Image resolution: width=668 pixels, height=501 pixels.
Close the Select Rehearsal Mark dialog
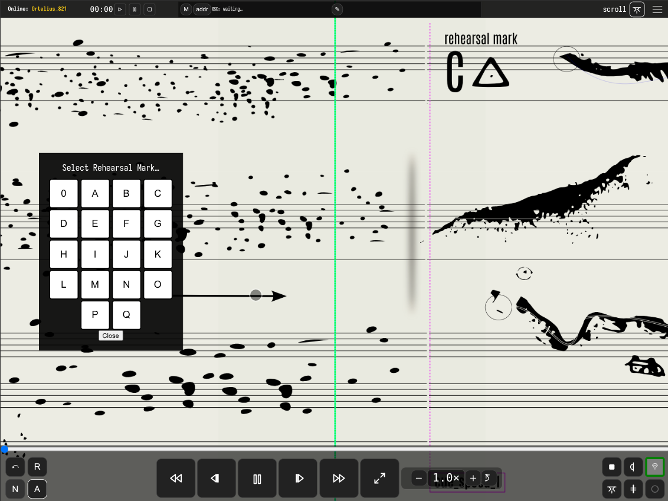click(x=110, y=336)
